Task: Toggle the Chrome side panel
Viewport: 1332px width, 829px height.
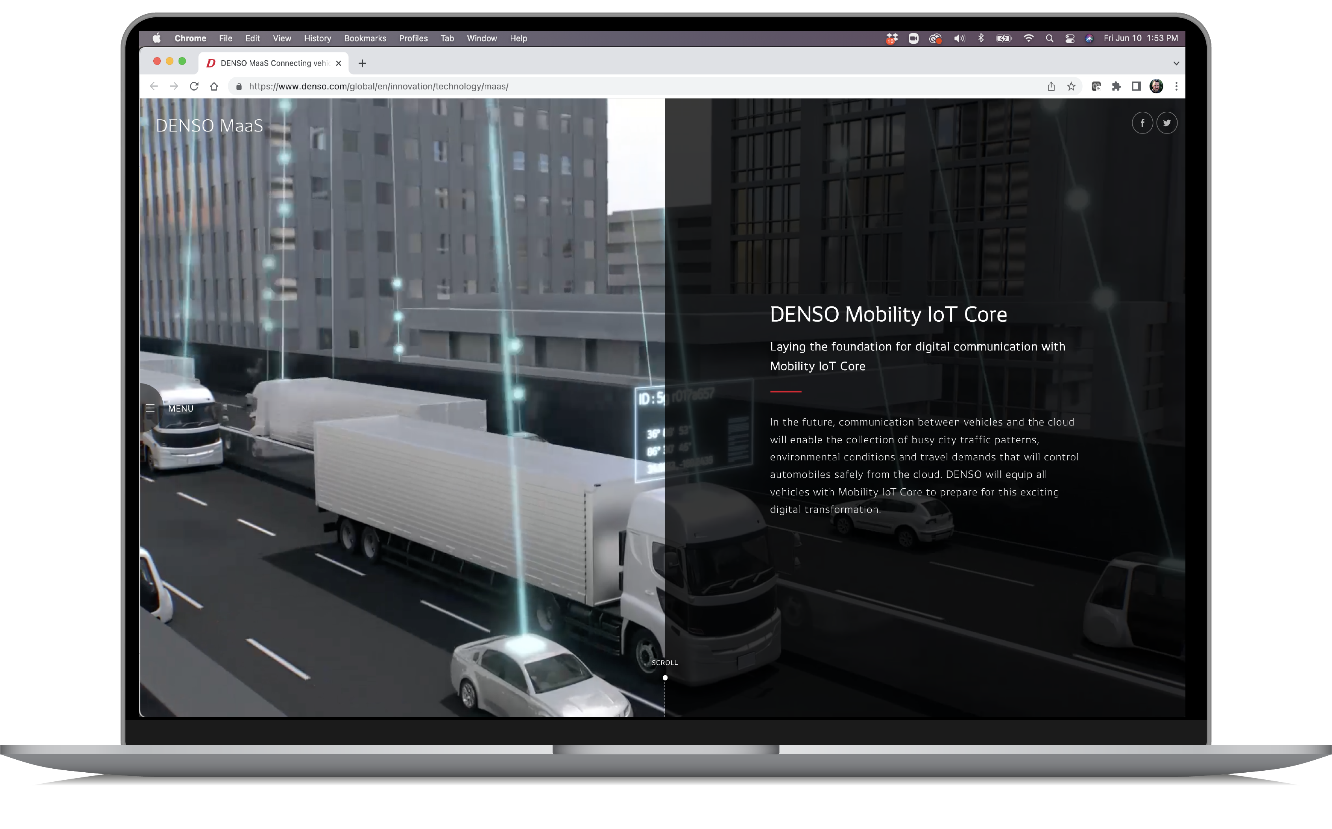Action: tap(1136, 86)
